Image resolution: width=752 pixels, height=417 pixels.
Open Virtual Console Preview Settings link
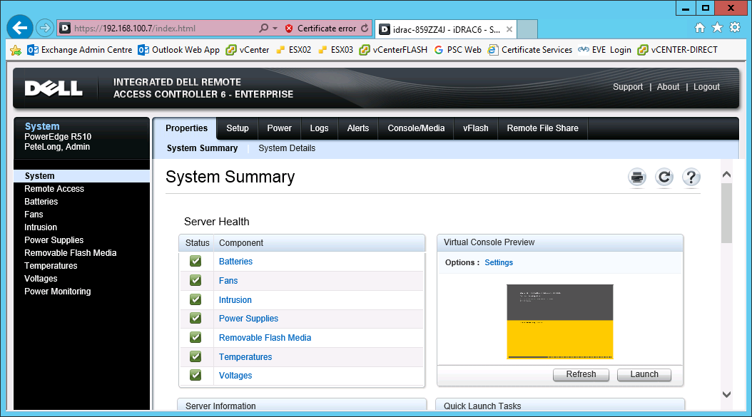pyautogui.click(x=499, y=262)
